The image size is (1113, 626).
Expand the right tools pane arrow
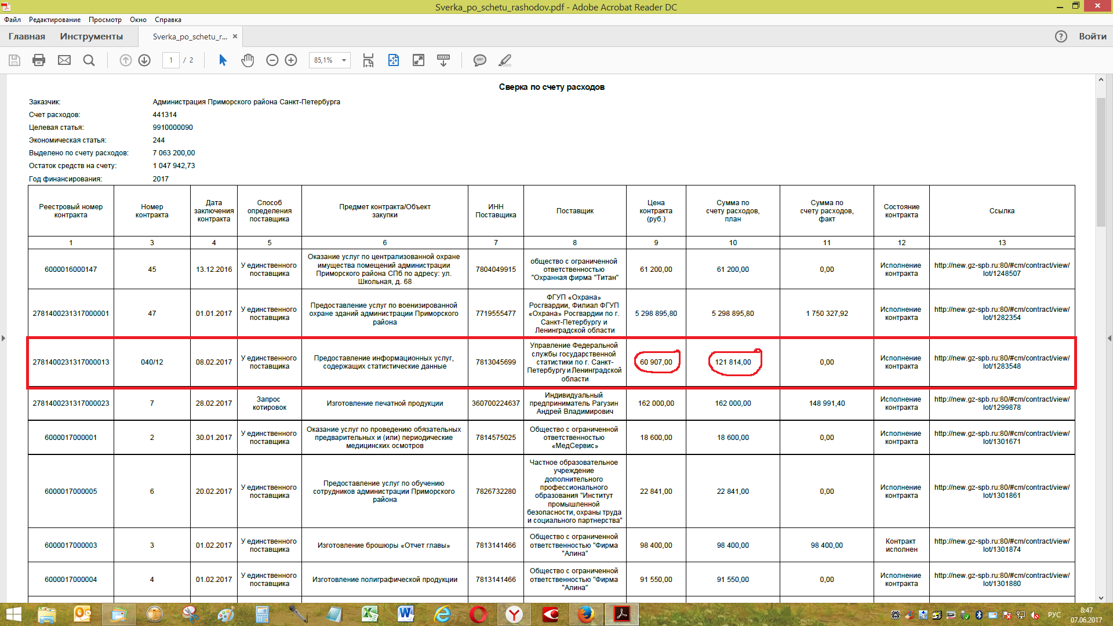(x=1110, y=338)
